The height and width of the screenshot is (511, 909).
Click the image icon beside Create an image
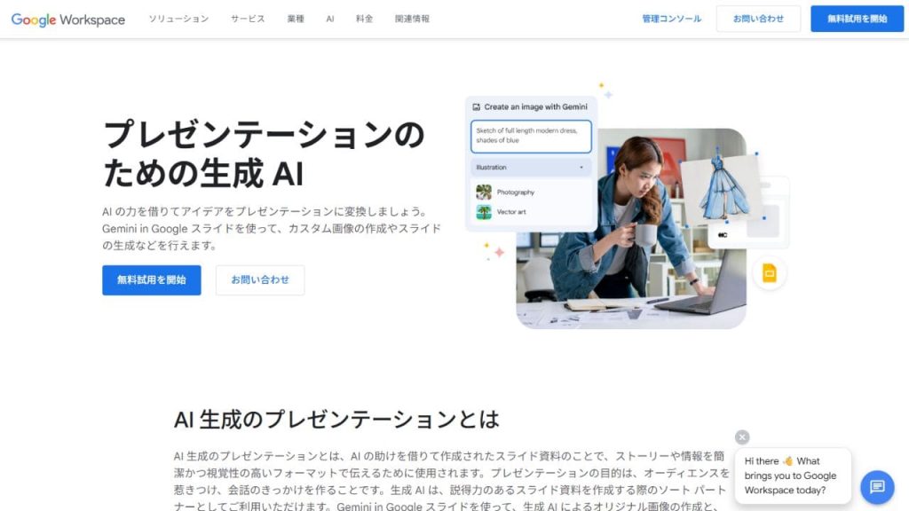477,107
